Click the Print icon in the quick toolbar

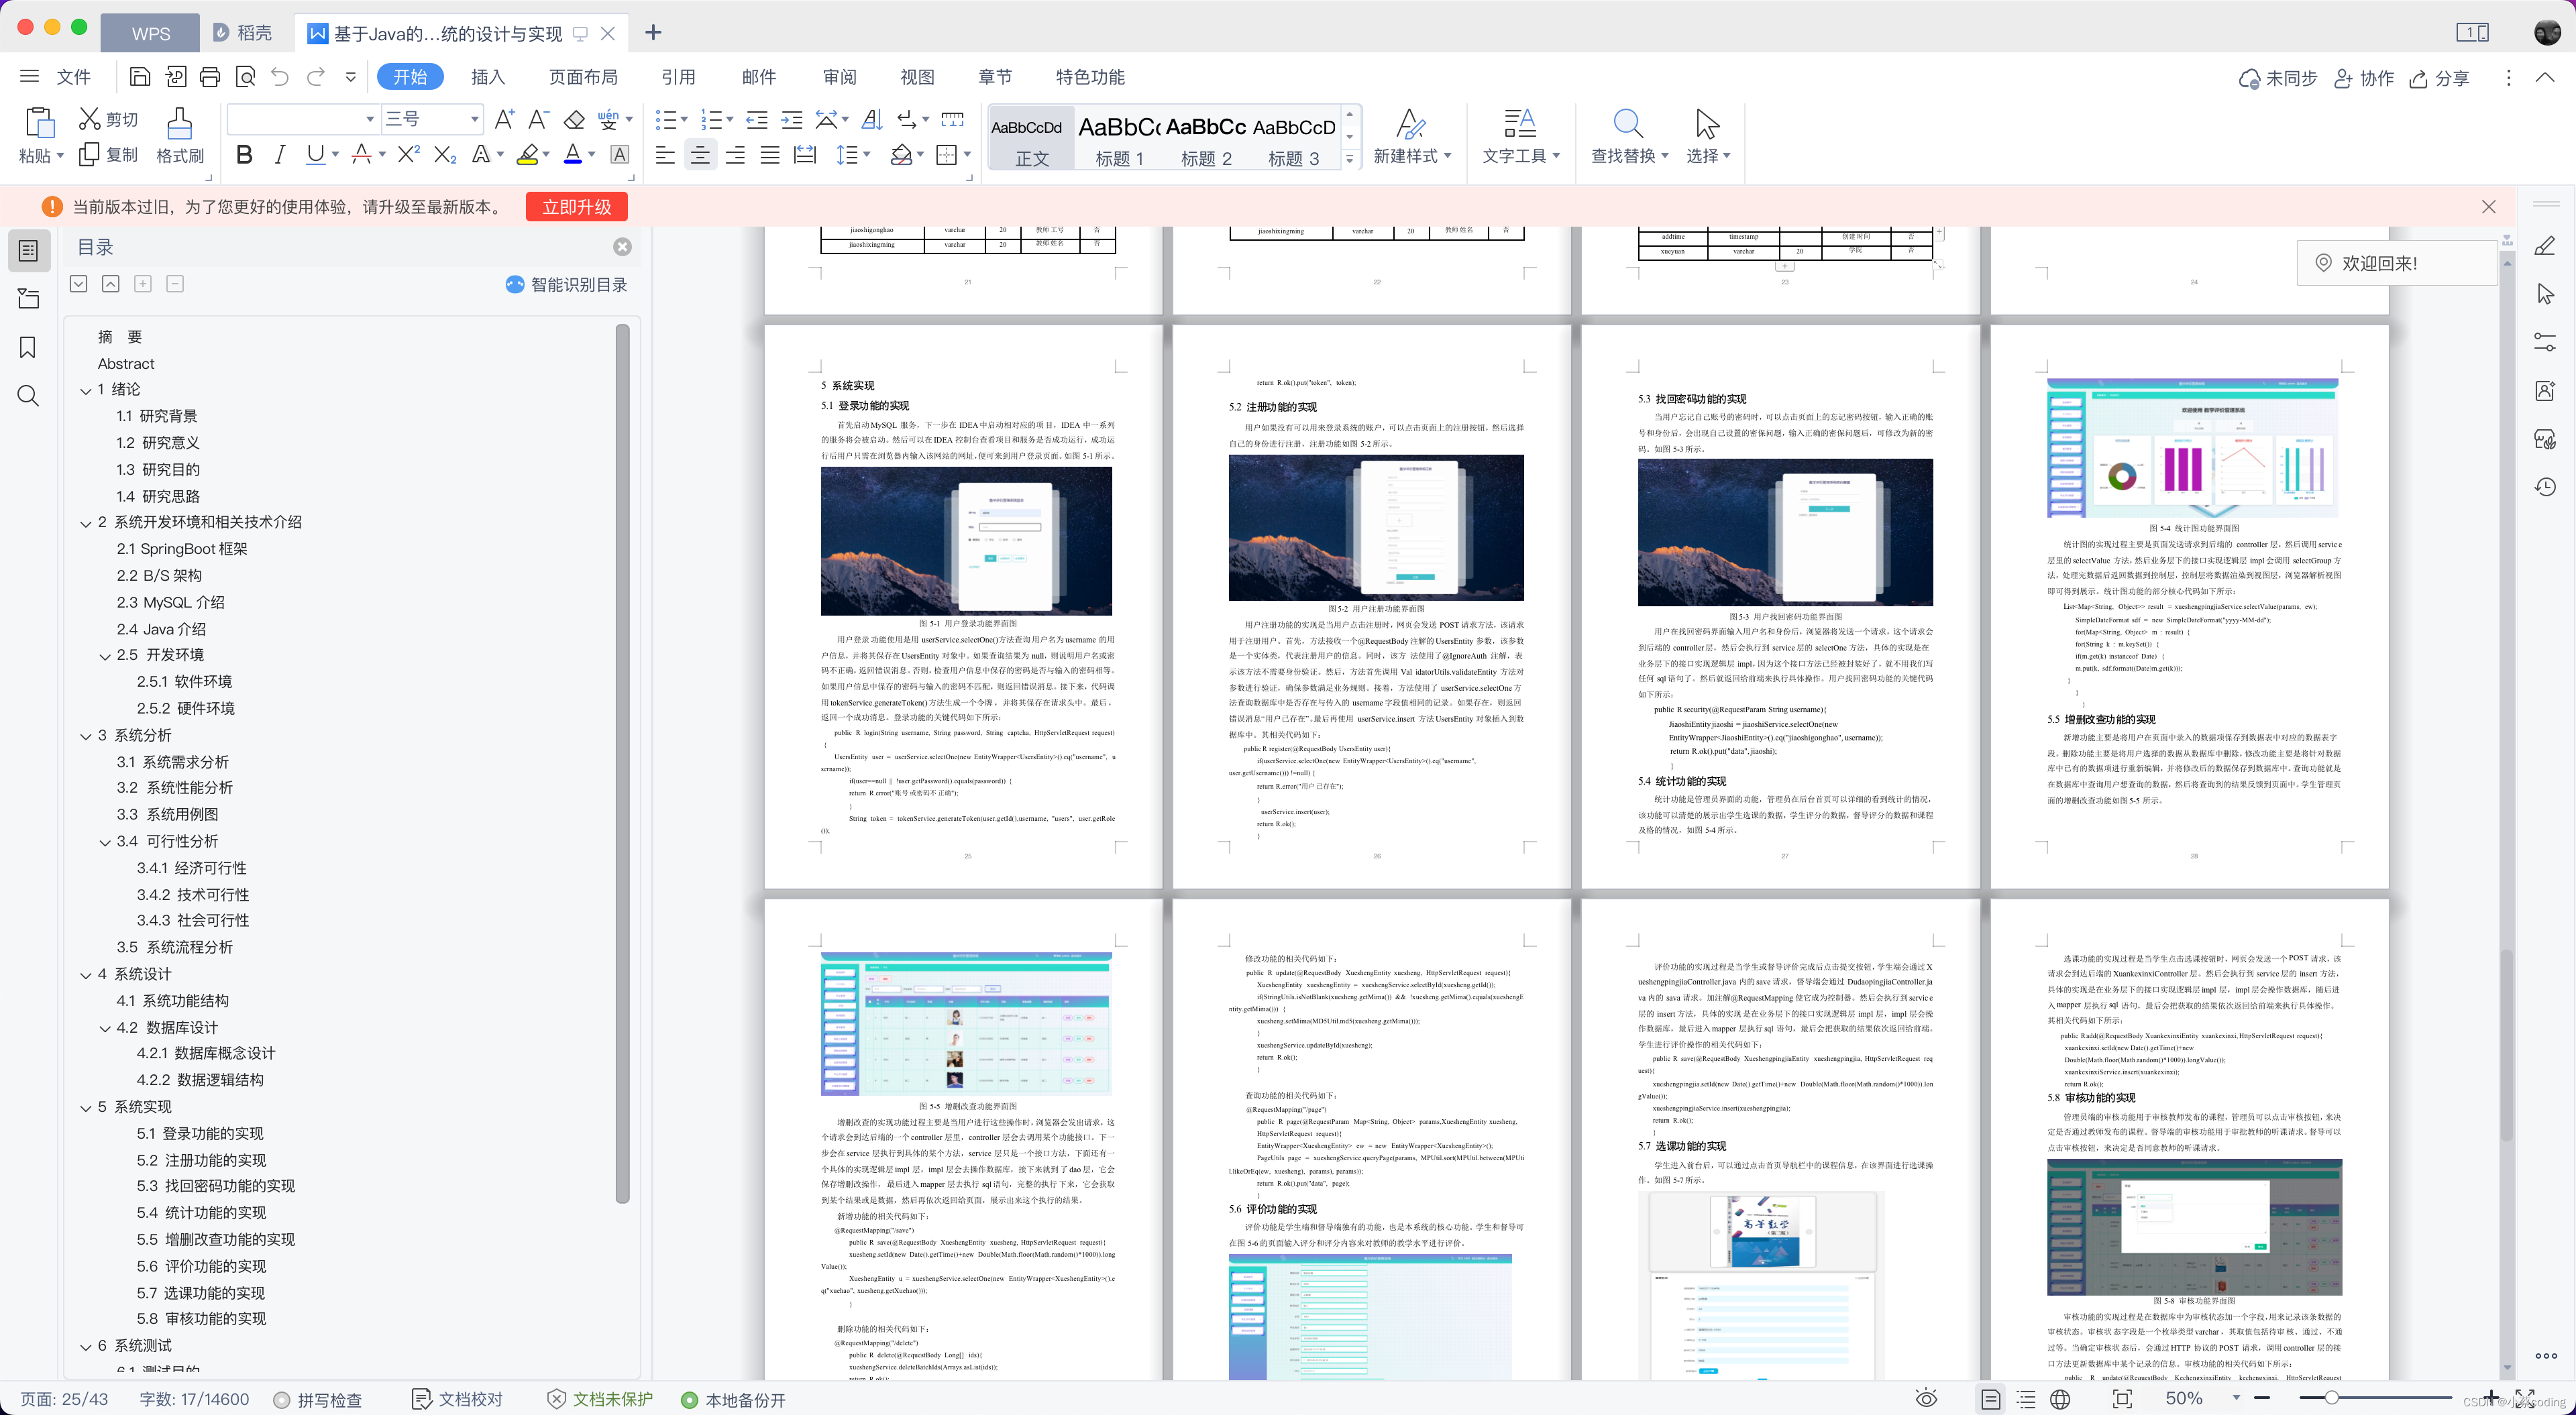(x=210, y=77)
